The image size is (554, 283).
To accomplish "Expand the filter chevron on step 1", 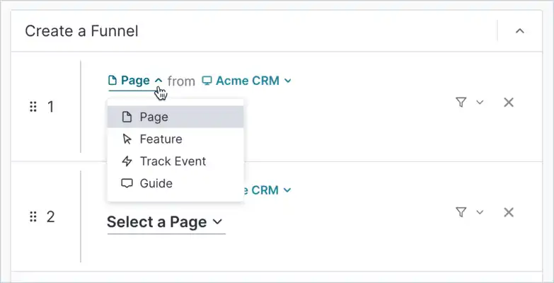I will coord(480,103).
